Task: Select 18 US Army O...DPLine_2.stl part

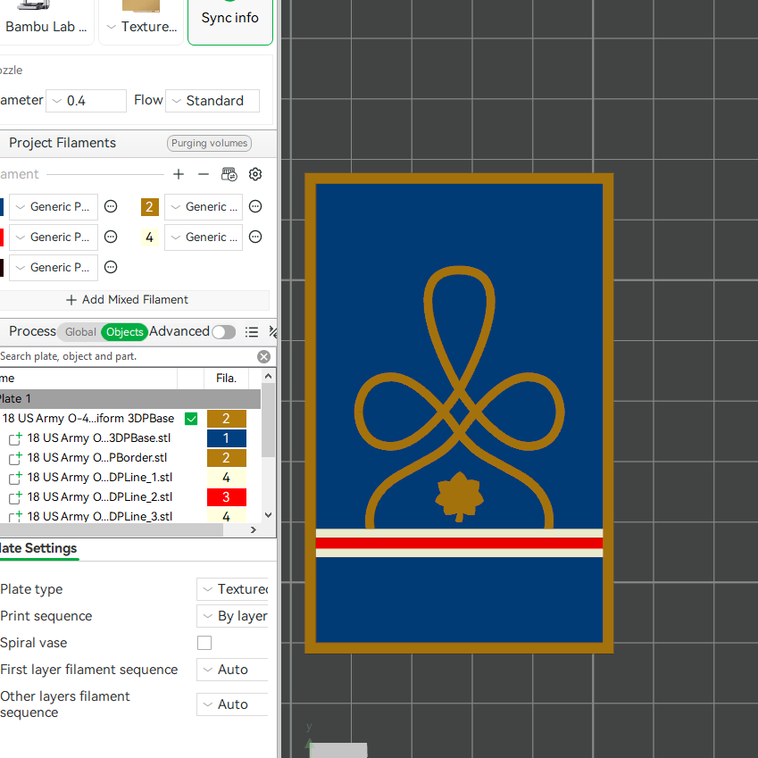Action: (x=100, y=497)
